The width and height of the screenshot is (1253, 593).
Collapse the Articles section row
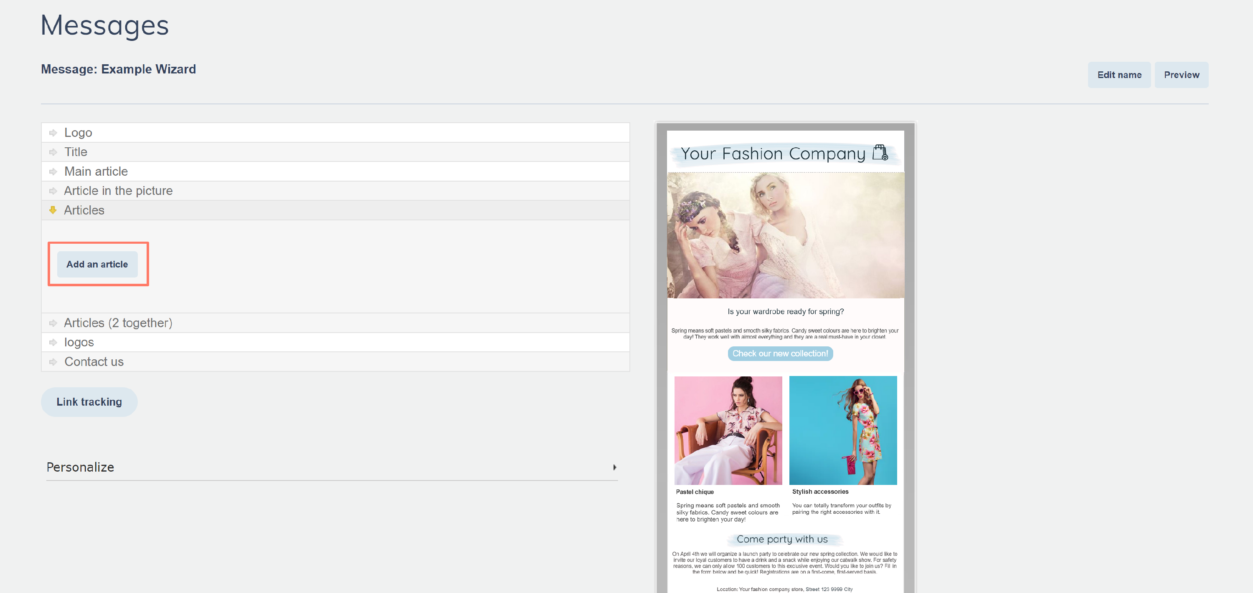84,210
